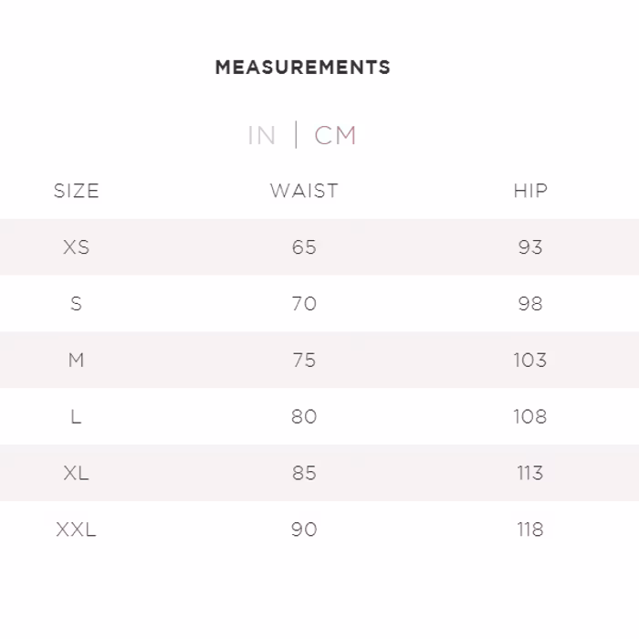Click hip value 108 for L
This screenshot has width=639, height=639.
click(529, 417)
